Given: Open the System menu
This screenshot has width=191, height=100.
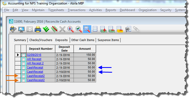Looking at the screenshot, I should 180,10.
